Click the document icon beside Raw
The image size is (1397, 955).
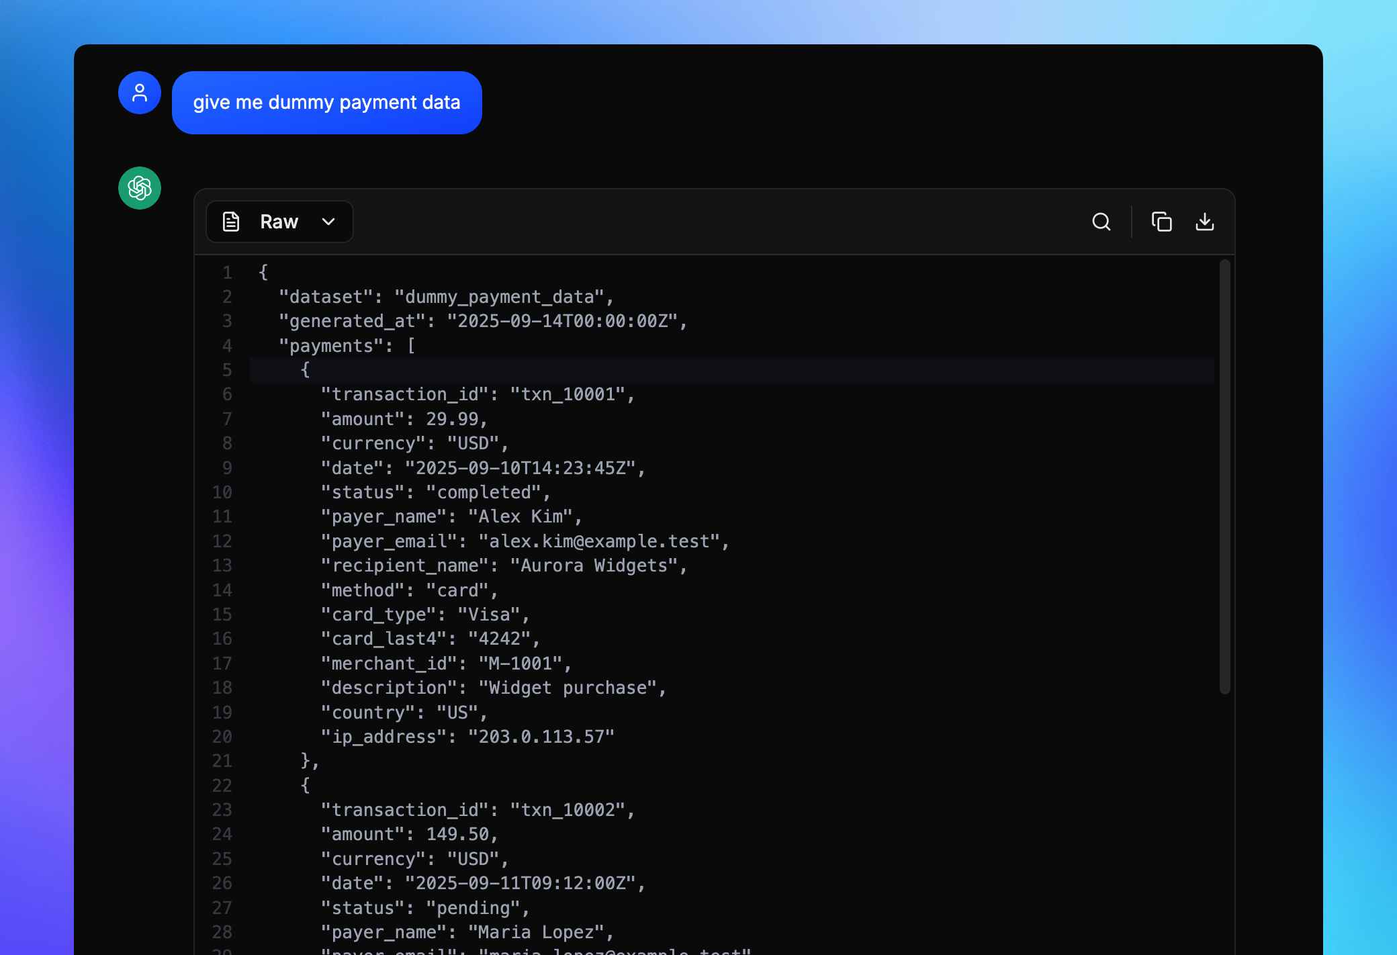pos(231,222)
